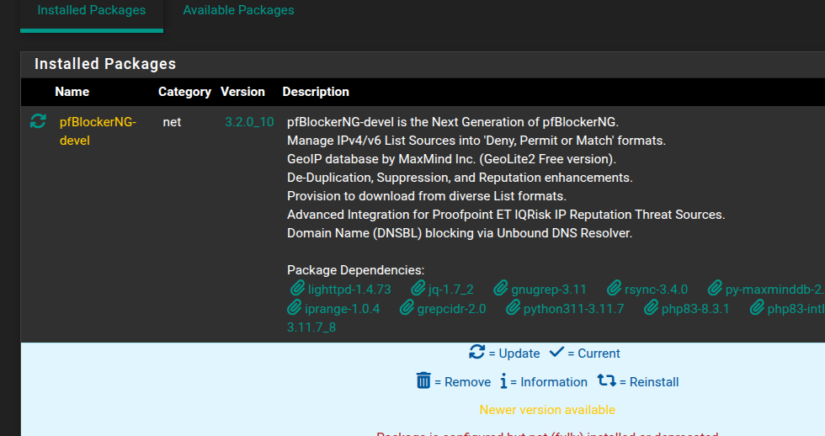Open the iprange-1.0.4 dependency link
825x436 pixels.
tap(342, 309)
